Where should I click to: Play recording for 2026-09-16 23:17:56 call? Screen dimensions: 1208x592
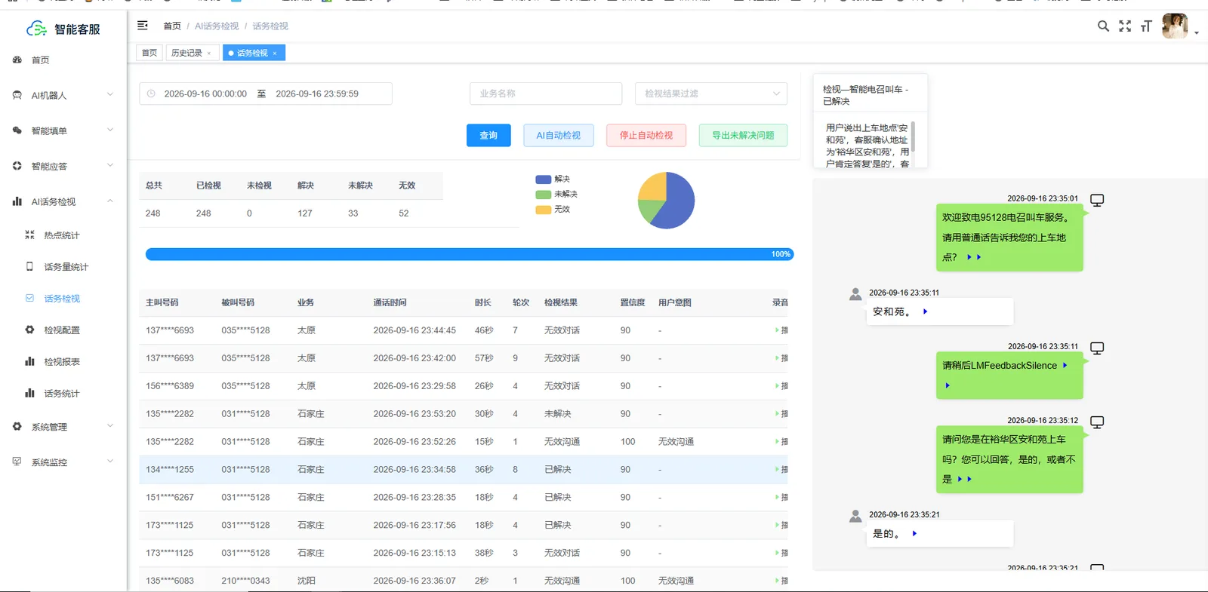point(781,526)
